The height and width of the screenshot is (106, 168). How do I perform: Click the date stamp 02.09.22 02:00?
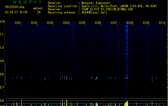[x=16, y=12]
